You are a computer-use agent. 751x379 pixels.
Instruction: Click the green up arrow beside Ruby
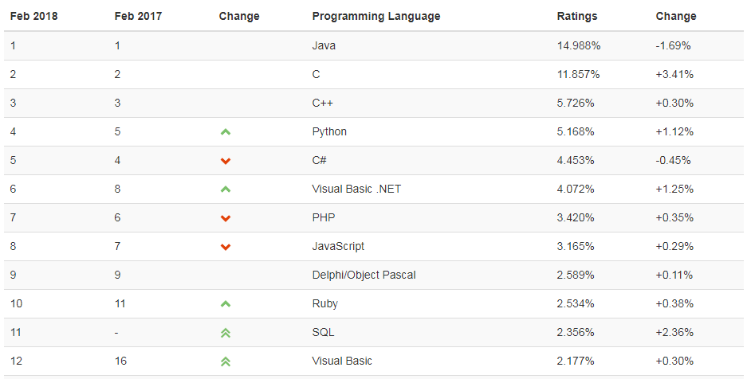226,304
